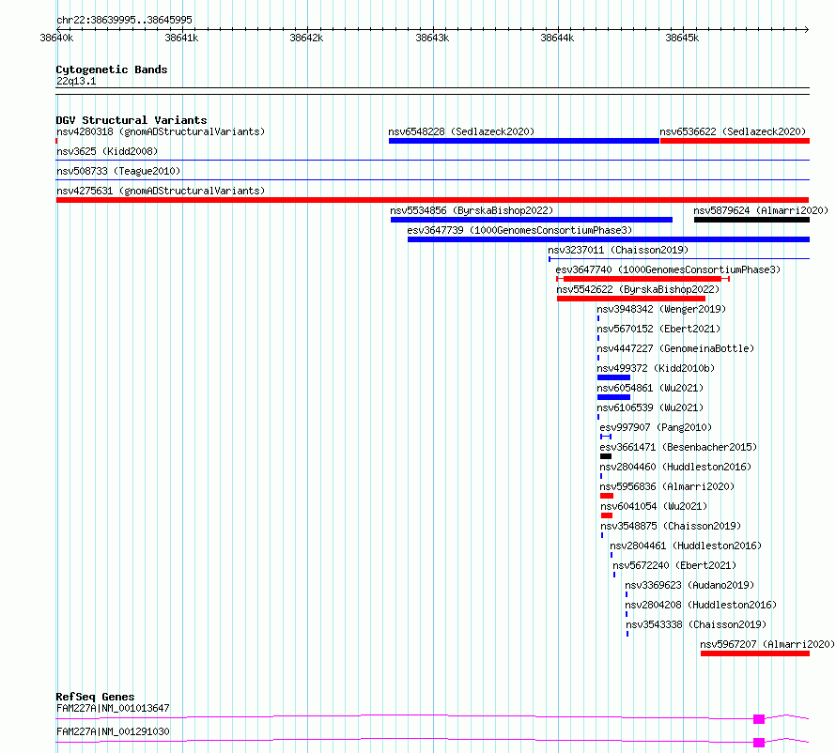Click the RefSeq Genes track title
This screenshot has width=836, height=753.
(x=96, y=697)
